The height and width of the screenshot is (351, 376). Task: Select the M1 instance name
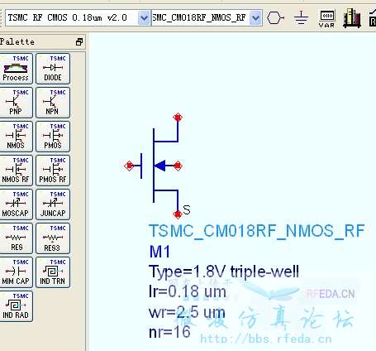click(x=159, y=252)
